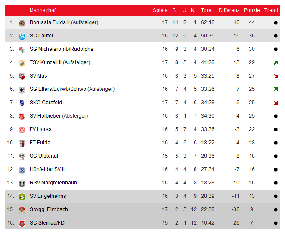Screen dimensions: 285x234
Task: Select the Spvgg. Bimbach table row name
Action: (x=49, y=209)
